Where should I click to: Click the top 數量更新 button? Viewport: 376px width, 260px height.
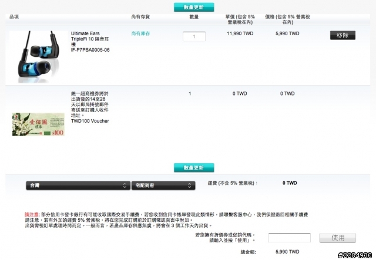(x=194, y=7)
